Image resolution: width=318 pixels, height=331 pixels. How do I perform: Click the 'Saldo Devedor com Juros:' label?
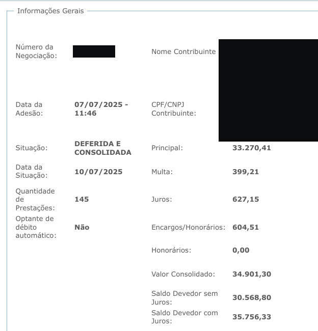[x=184, y=317]
